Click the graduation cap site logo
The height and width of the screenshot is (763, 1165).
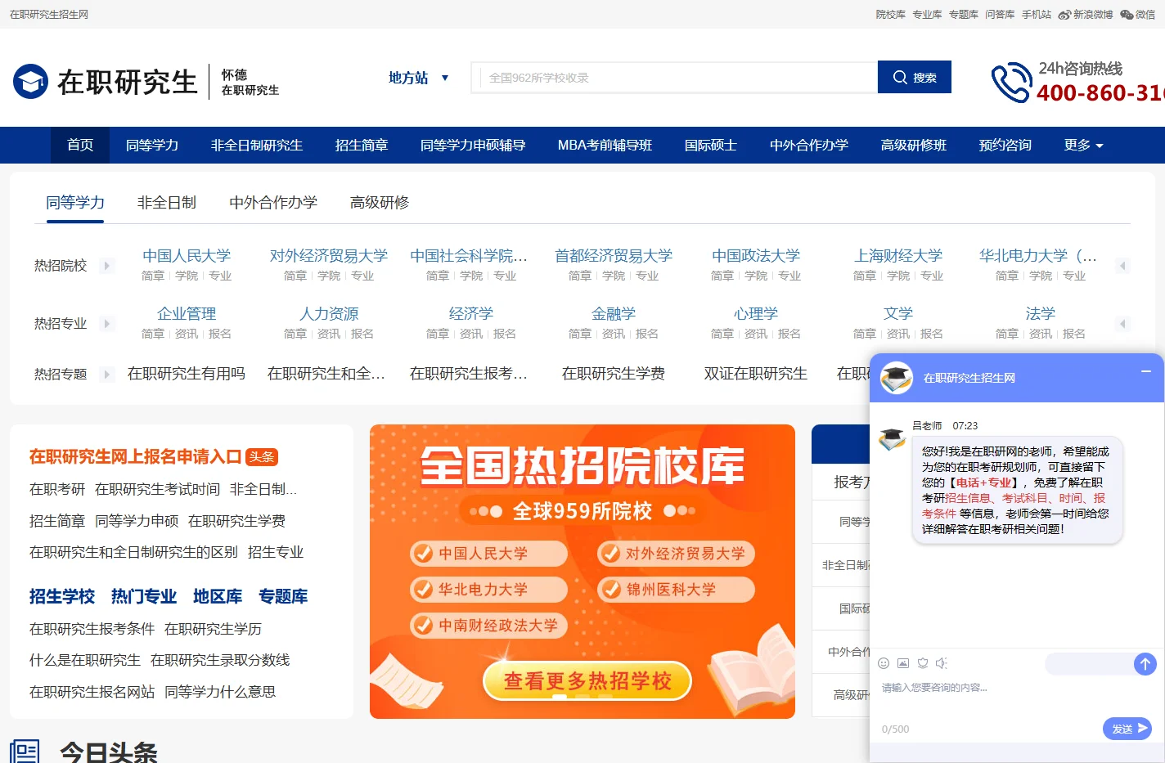pyautogui.click(x=31, y=82)
